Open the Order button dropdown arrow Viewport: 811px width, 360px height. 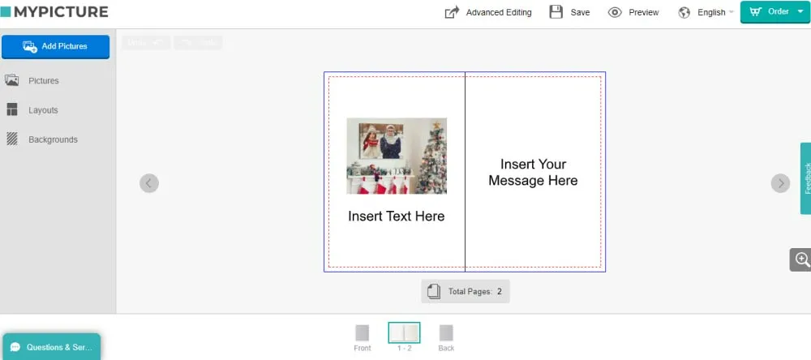(800, 11)
